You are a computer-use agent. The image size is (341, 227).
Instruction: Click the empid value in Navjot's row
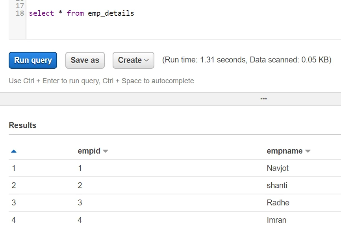(x=80, y=168)
